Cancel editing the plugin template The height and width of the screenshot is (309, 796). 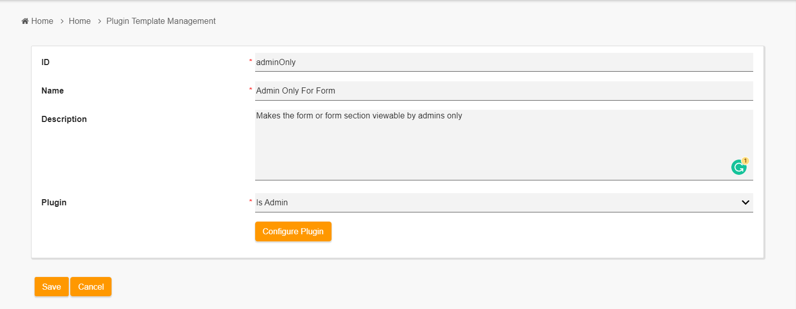pyautogui.click(x=91, y=287)
